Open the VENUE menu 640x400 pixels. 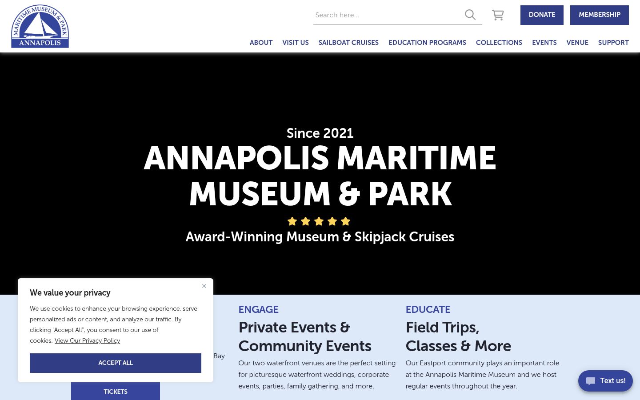tap(577, 43)
